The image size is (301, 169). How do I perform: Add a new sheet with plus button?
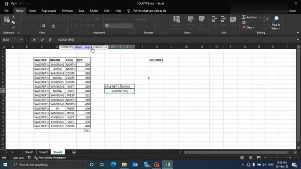click(x=74, y=152)
